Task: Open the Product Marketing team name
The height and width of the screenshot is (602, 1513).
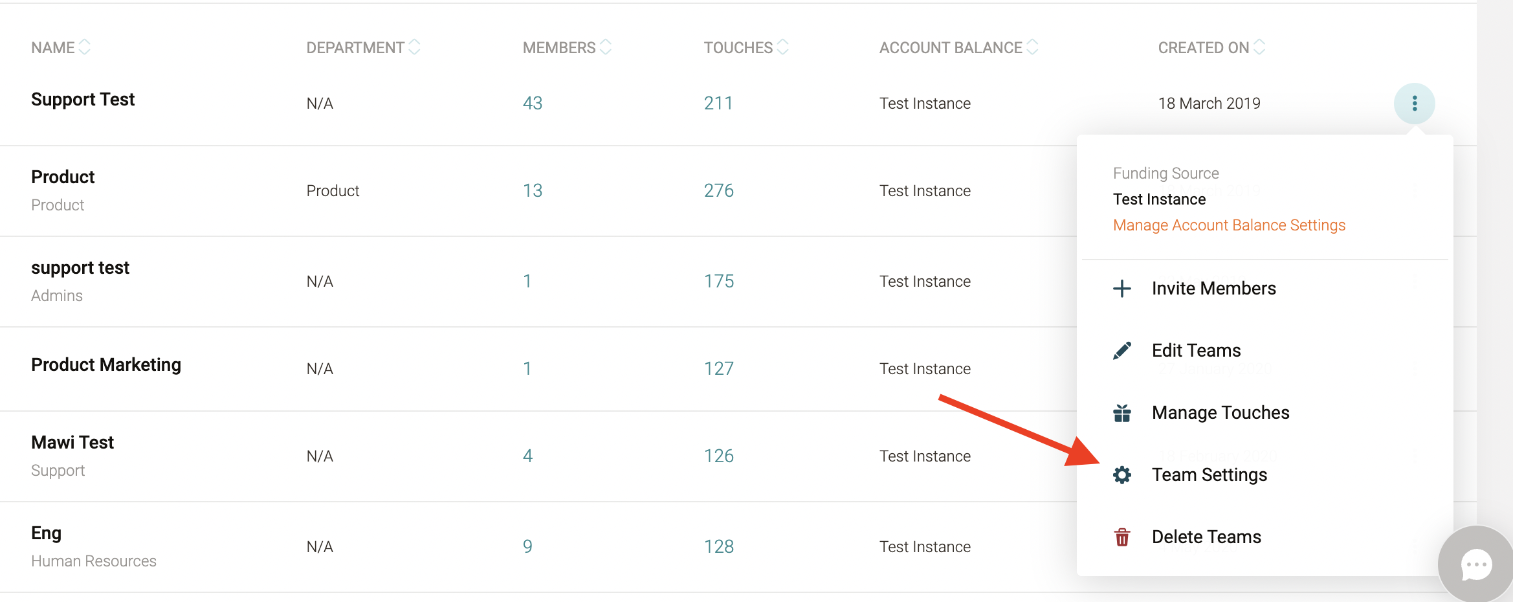Action: pos(106,365)
